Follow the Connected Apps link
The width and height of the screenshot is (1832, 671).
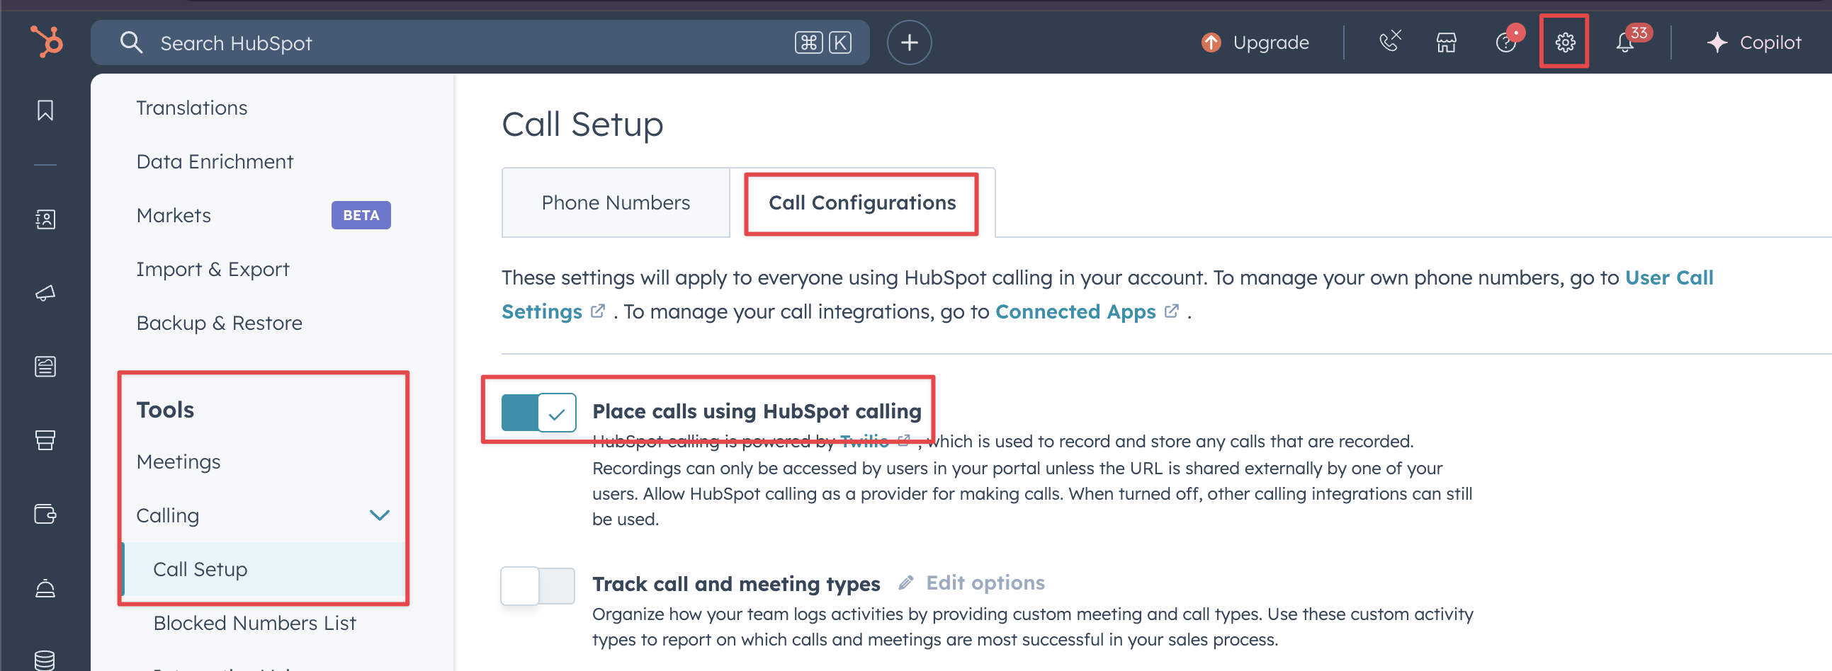(1075, 311)
